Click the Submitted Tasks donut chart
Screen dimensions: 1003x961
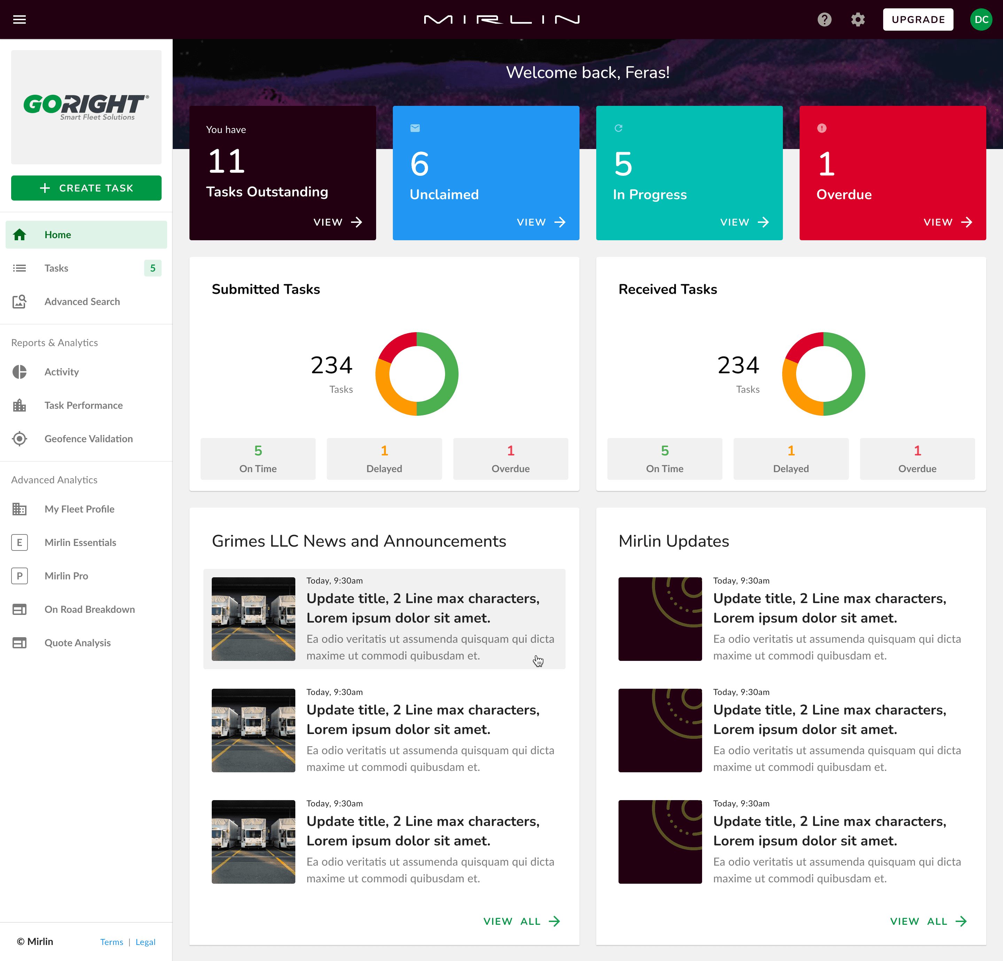tap(417, 374)
